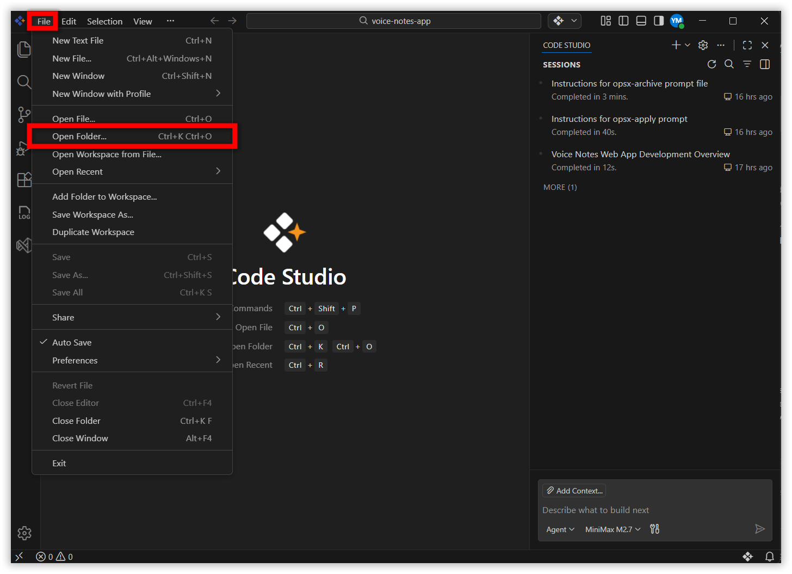This screenshot has height=574, width=792.
Task: Open the Customize Layout icon in title bar
Action: 606,21
